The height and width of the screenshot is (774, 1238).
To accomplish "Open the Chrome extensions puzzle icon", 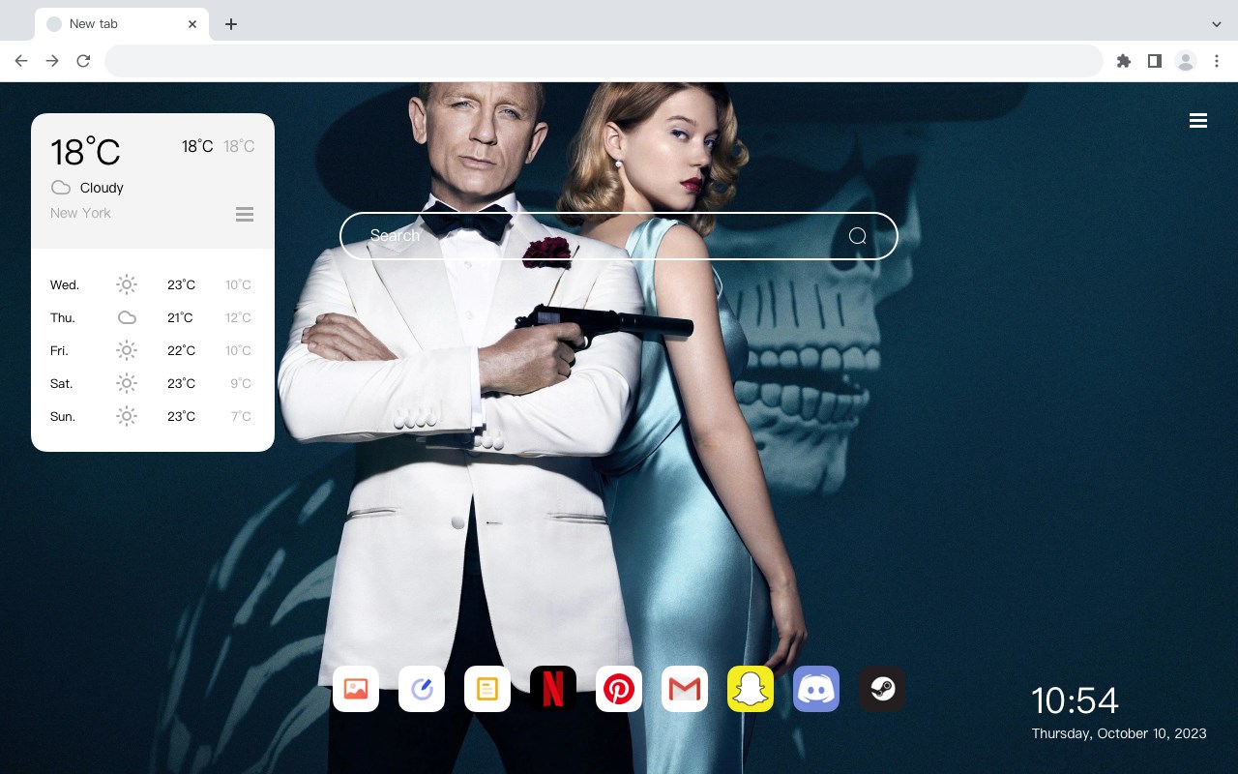I will click(x=1123, y=61).
